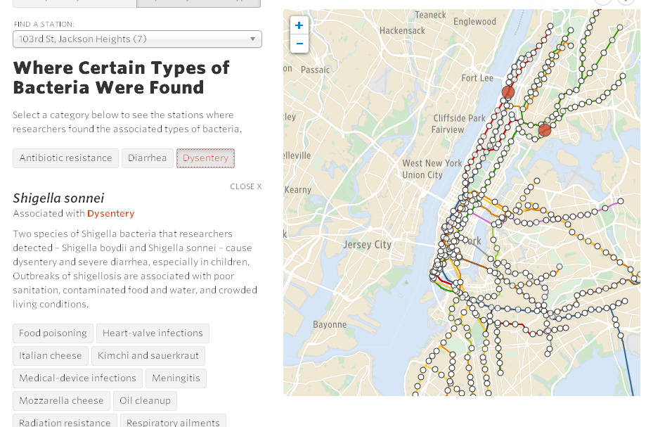This screenshot has width=653, height=427.
Task: Show stations with Heart-valve infections bacteria
Action: click(153, 333)
